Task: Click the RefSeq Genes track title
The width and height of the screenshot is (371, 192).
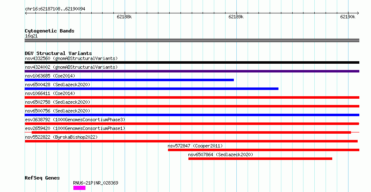Action: pyautogui.click(x=42, y=178)
